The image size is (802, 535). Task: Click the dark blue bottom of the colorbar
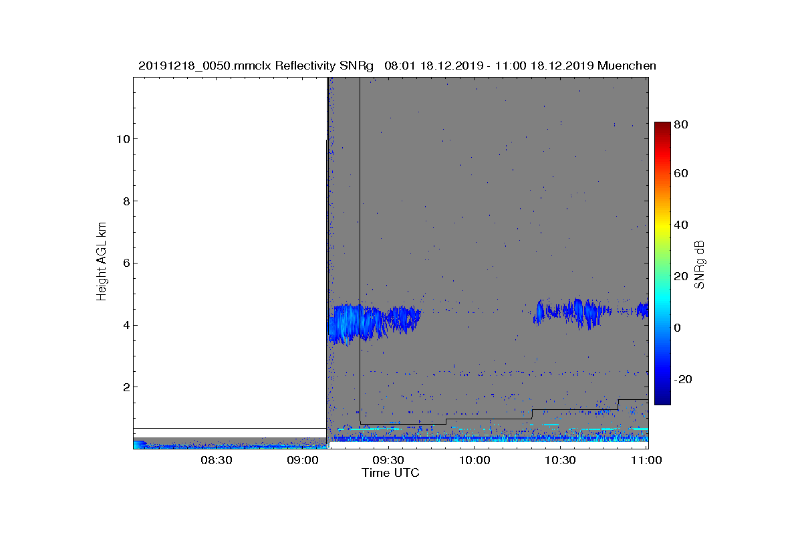click(x=662, y=398)
